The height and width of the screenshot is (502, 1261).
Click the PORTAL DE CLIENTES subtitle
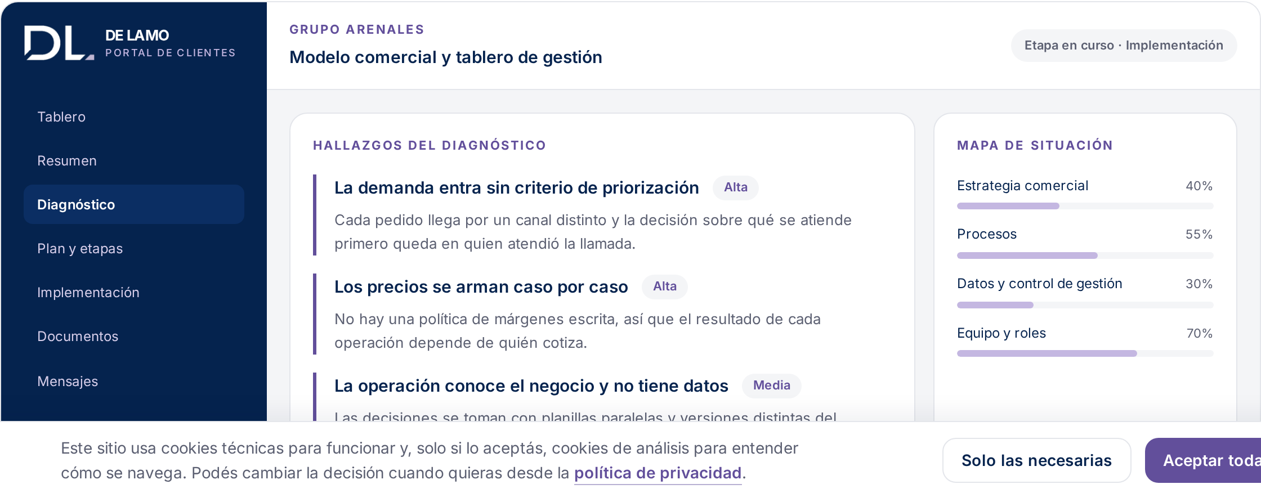coord(170,53)
